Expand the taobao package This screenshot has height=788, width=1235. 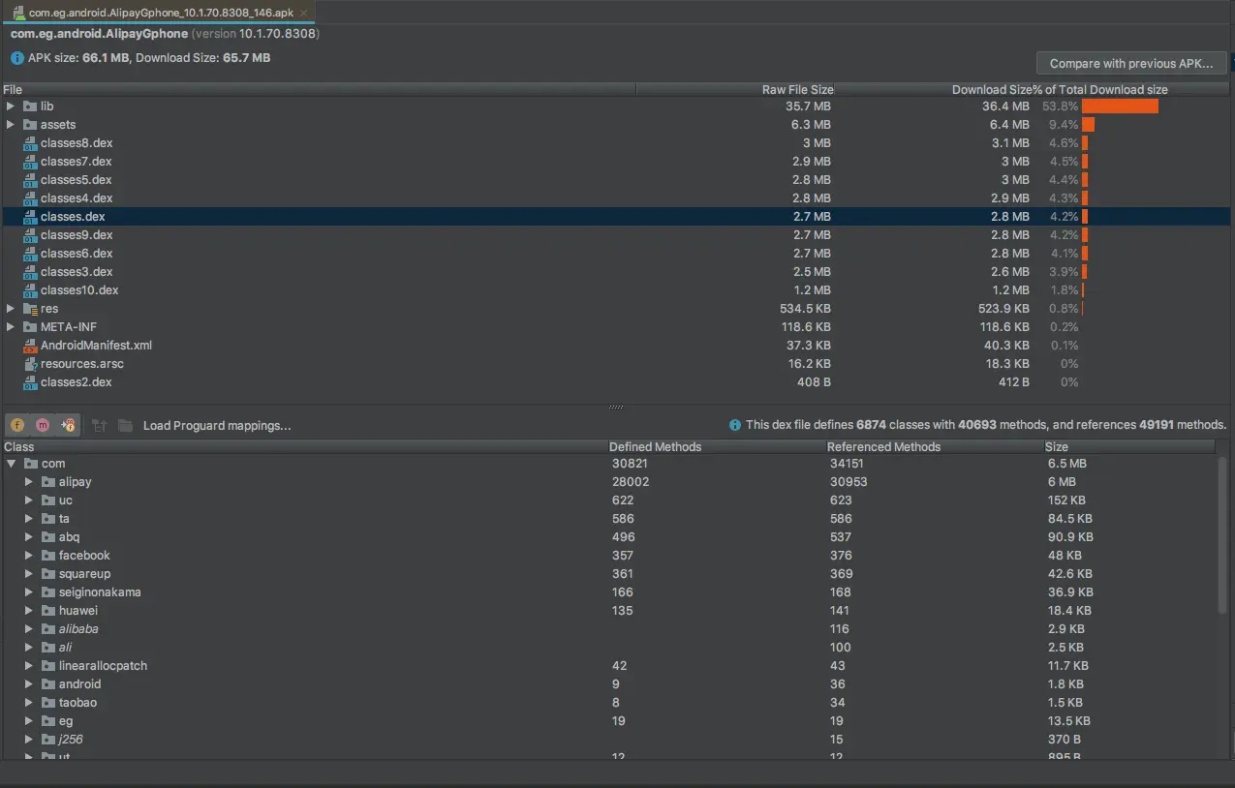click(29, 703)
